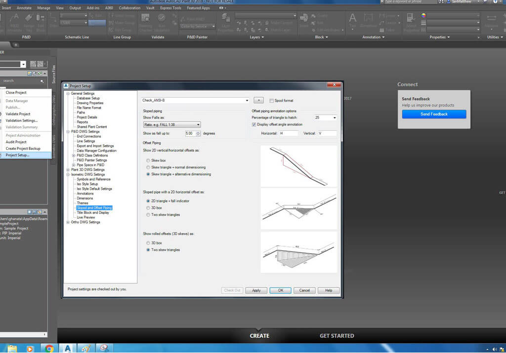Select the Skew box radio option
Viewport: 506px width, 353px height.
148,160
